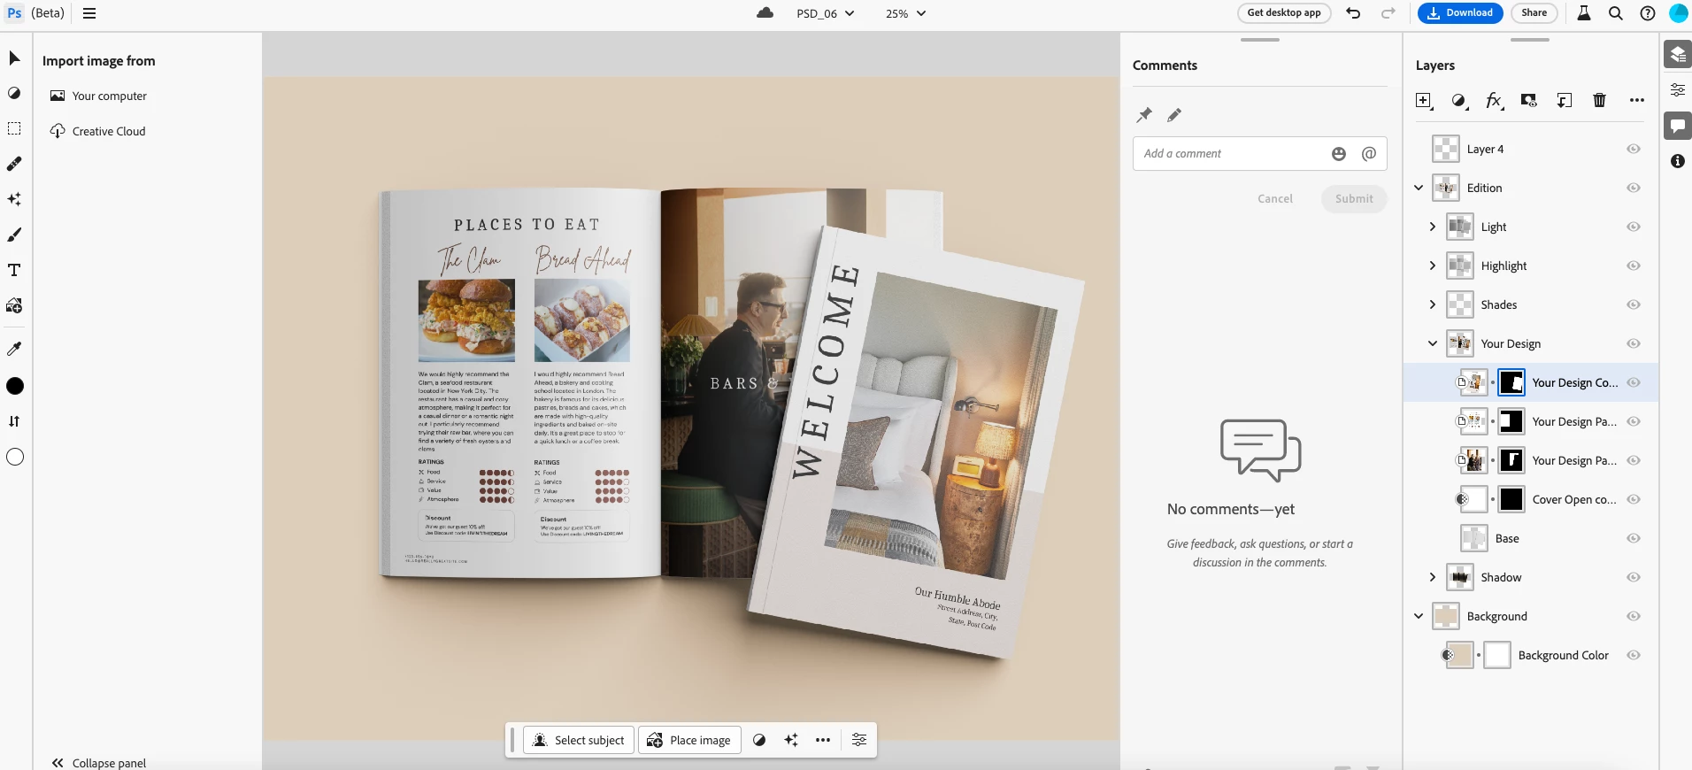This screenshot has height=770, width=1692.
Task: Hide the Base layer
Action: (1634, 538)
